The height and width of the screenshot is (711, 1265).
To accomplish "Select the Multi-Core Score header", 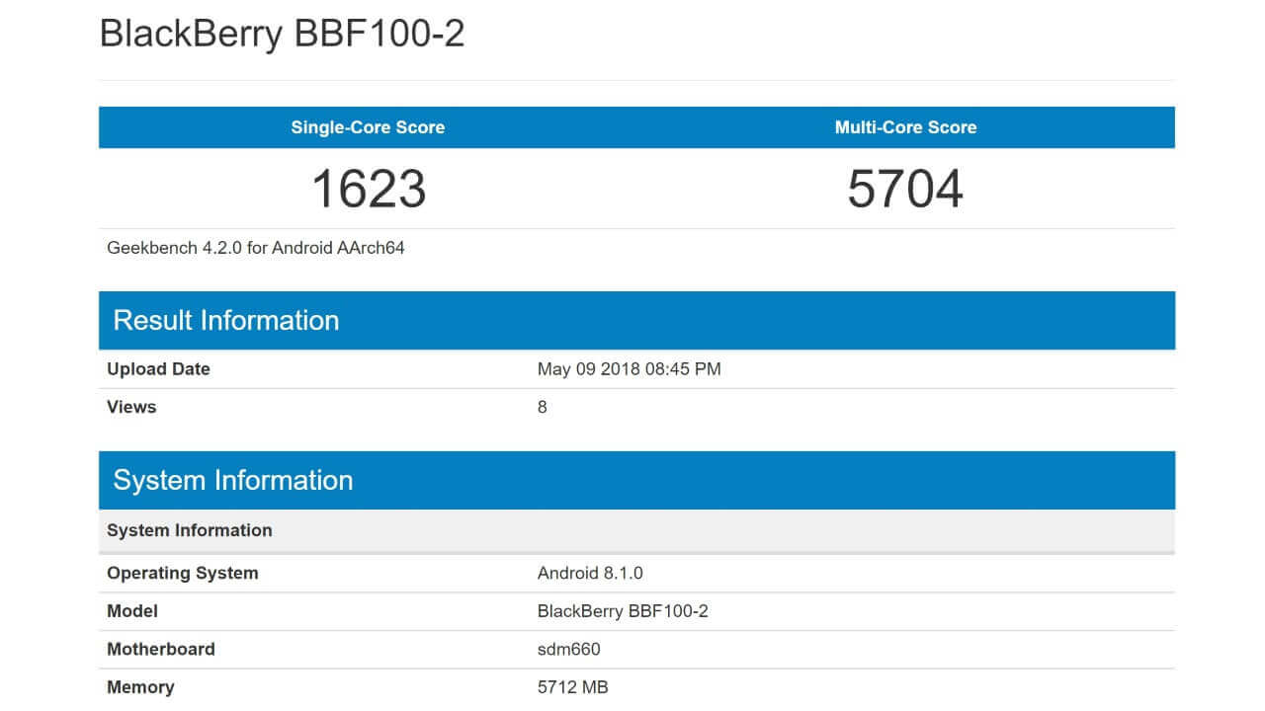I will 905,127.
